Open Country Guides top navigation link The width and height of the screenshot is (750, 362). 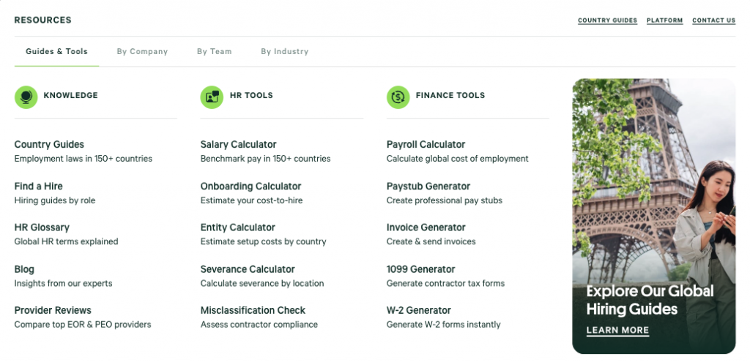click(x=607, y=20)
